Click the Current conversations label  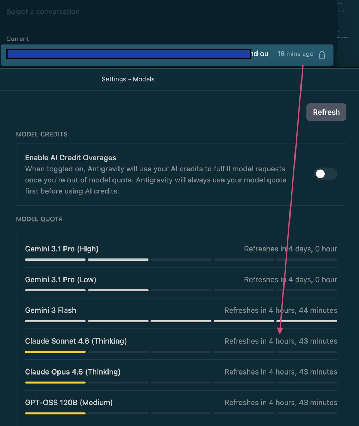(x=18, y=39)
